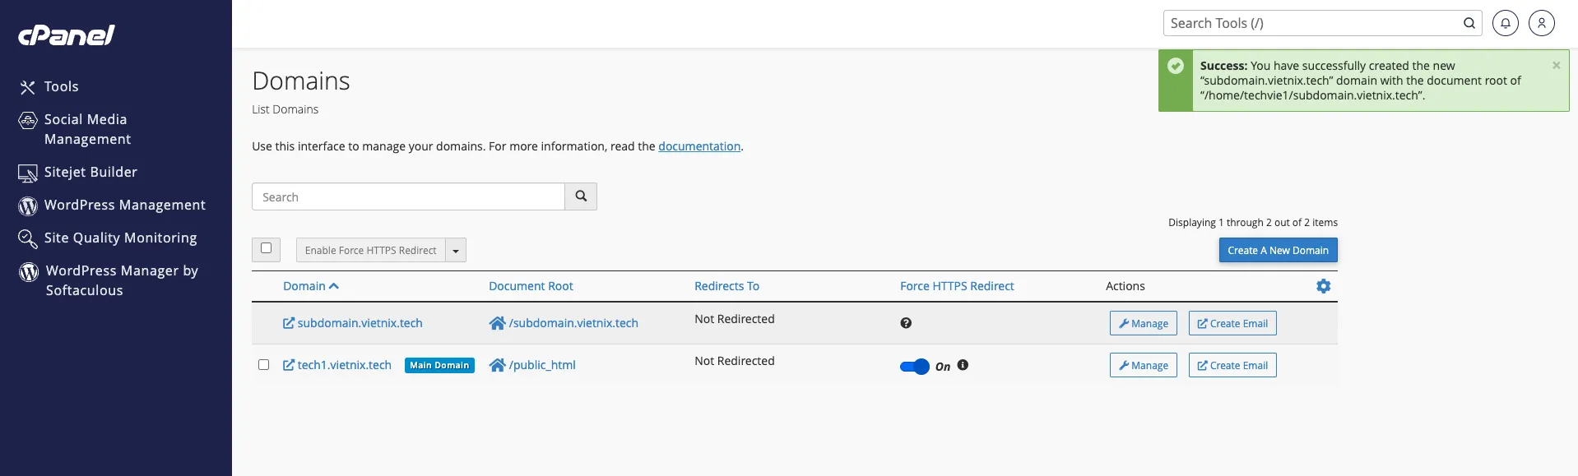
Task: Click Create A New Domain button
Action: [1277, 250]
